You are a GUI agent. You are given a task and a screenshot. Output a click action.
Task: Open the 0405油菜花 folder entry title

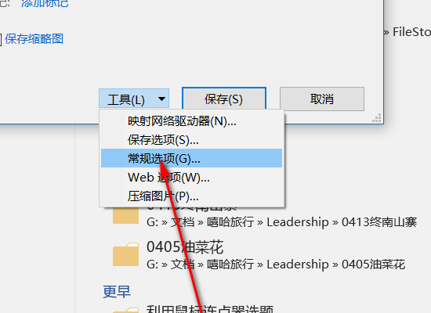click(185, 246)
